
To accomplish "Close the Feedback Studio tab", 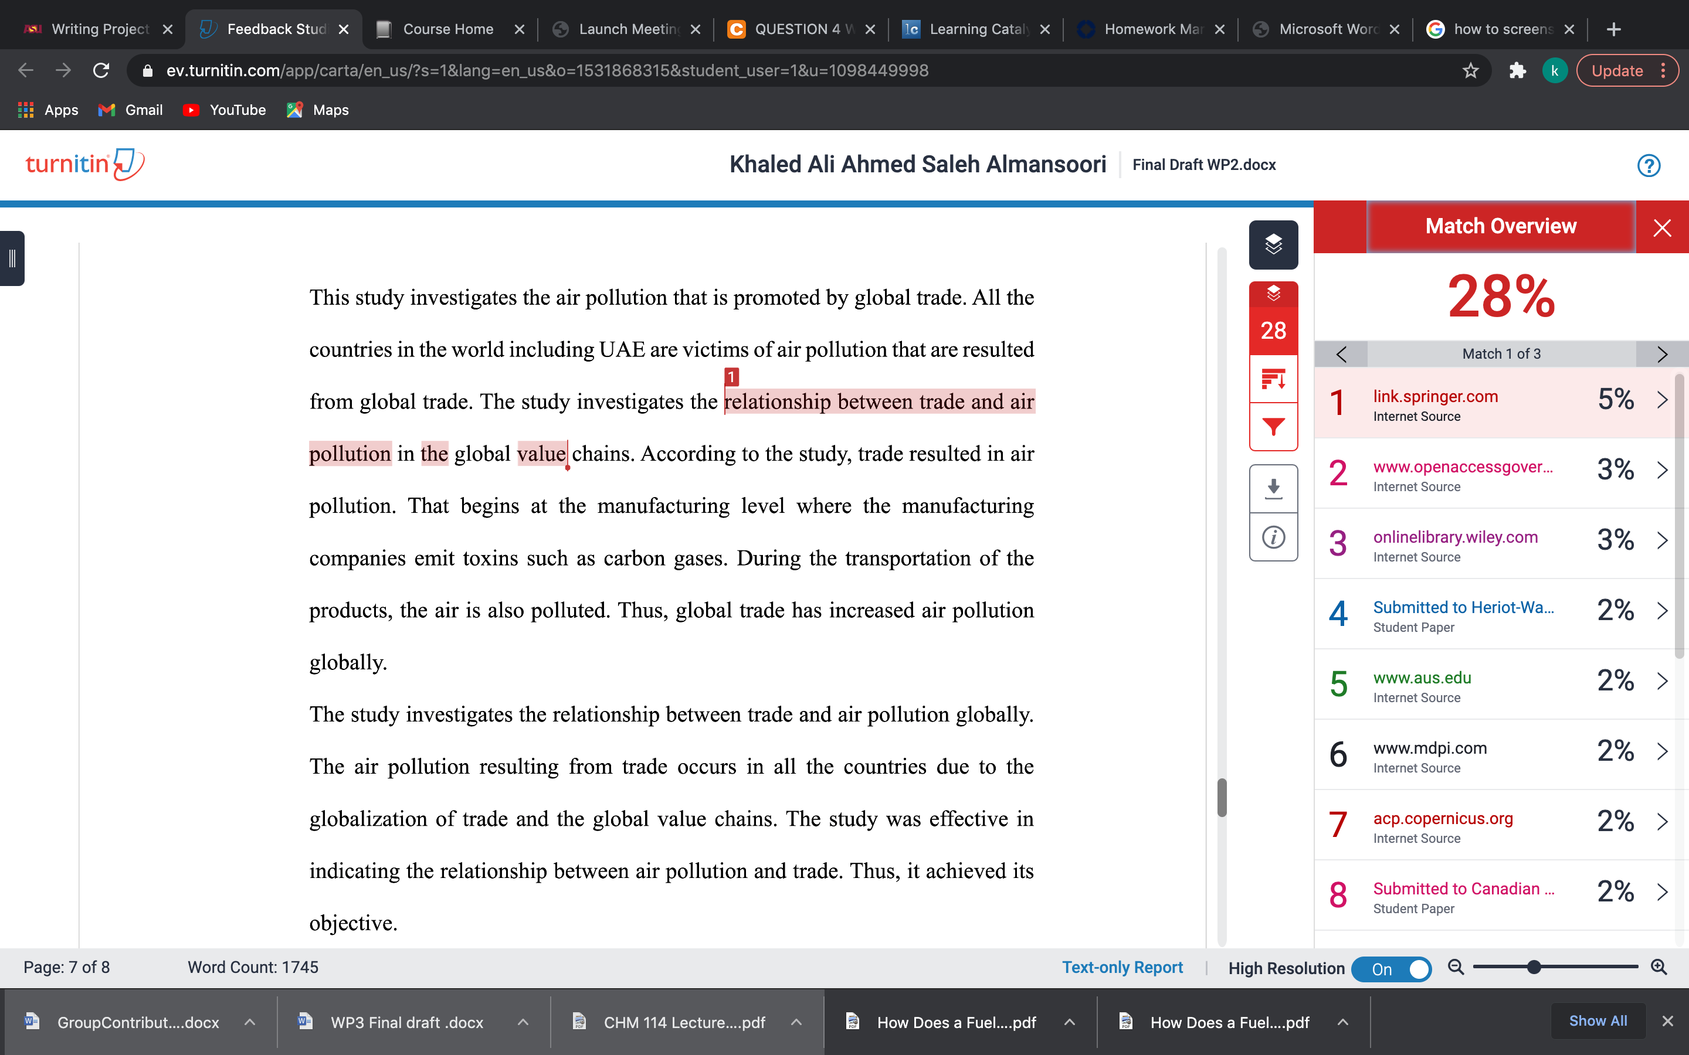I will [x=344, y=29].
